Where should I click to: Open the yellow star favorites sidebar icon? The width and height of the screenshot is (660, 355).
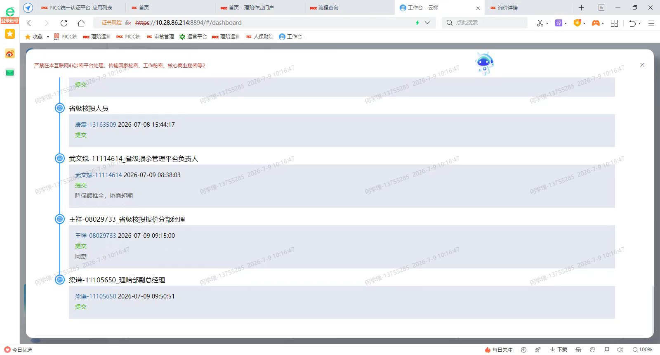point(10,34)
